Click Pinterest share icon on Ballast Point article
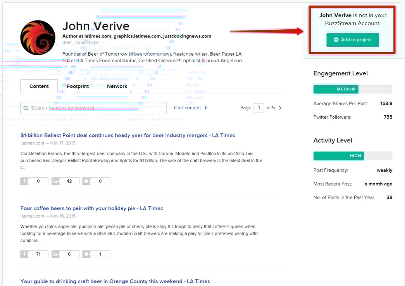The height and width of the screenshot is (286, 405). point(86,181)
